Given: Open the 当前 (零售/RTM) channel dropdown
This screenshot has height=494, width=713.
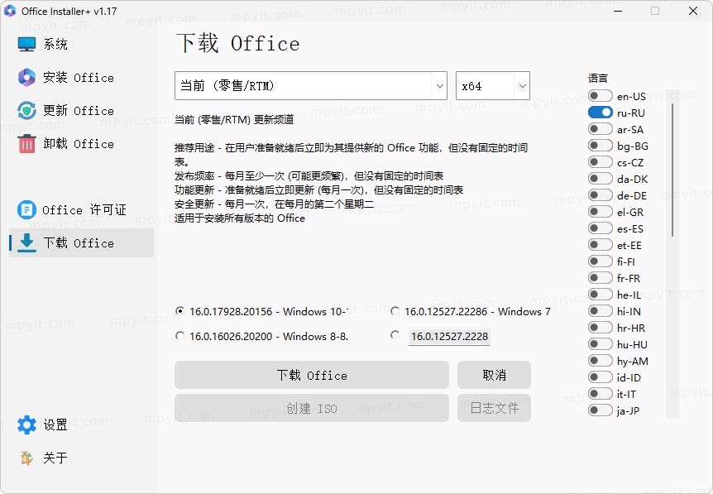Looking at the screenshot, I should click(310, 85).
